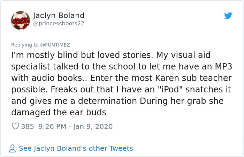Open Jaclyn Boland's profile avatar picture
This screenshot has height=157, width=244.
(21, 20)
